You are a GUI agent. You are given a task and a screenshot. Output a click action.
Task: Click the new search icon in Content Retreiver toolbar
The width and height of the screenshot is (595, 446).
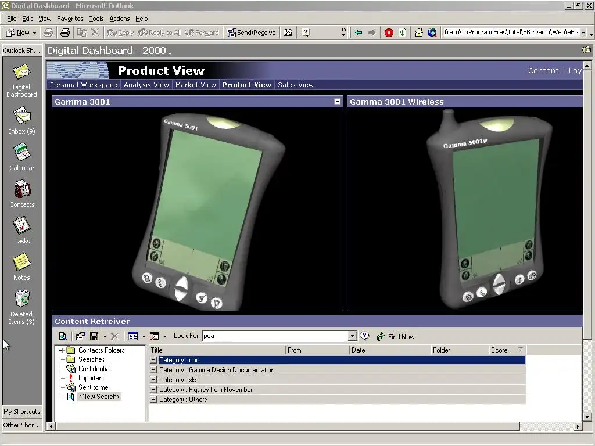point(63,336)
